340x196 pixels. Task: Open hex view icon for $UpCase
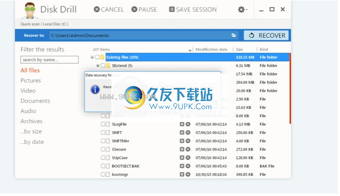coord(182,158)
